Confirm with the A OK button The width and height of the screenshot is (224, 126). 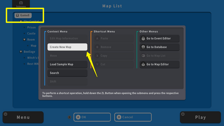(x=92, y=117)
